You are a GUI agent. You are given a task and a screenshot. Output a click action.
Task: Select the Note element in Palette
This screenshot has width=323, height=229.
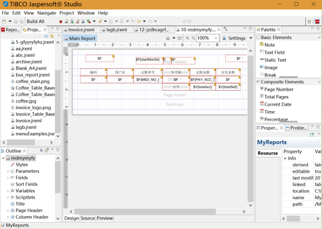click(x=270, y=45)
